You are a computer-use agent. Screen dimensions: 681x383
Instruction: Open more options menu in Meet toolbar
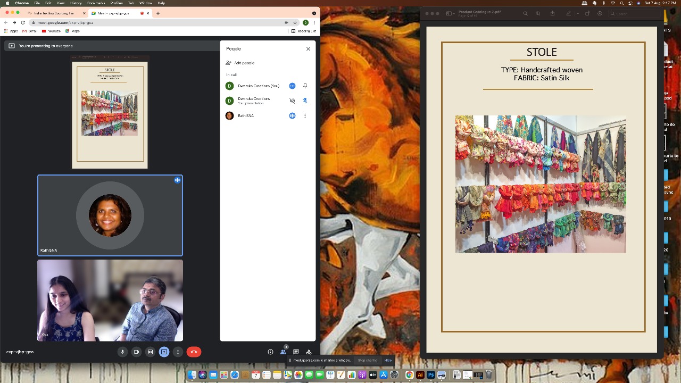(178, 352)
